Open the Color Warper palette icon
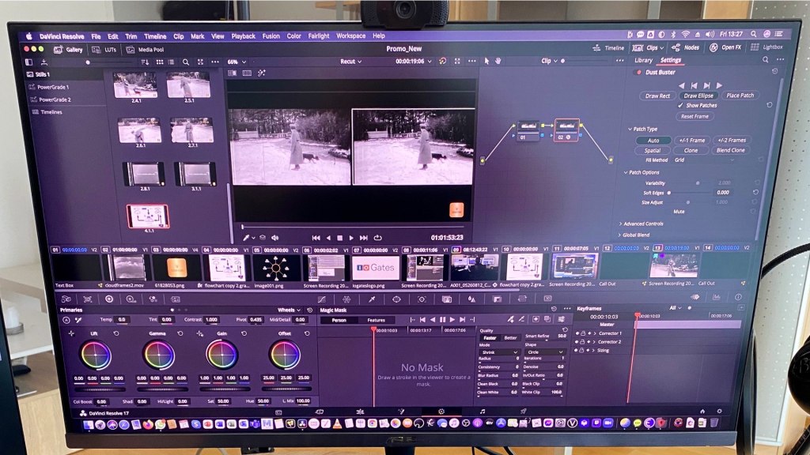This screenshot has height=455, width=810. pos(346,299)
